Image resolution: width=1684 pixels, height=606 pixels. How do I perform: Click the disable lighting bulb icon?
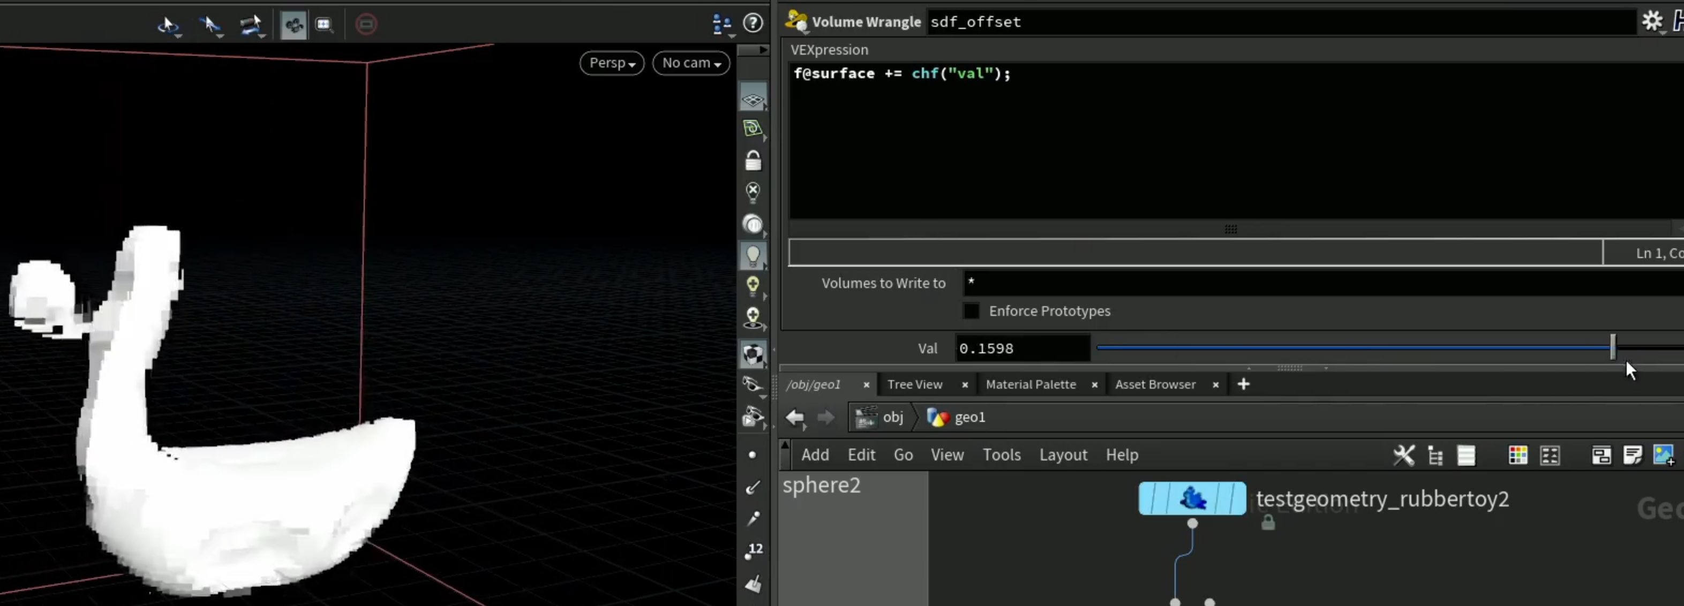753,192
